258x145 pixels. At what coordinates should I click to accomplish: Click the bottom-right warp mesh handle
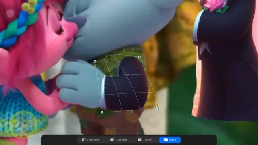pos(158,109)
